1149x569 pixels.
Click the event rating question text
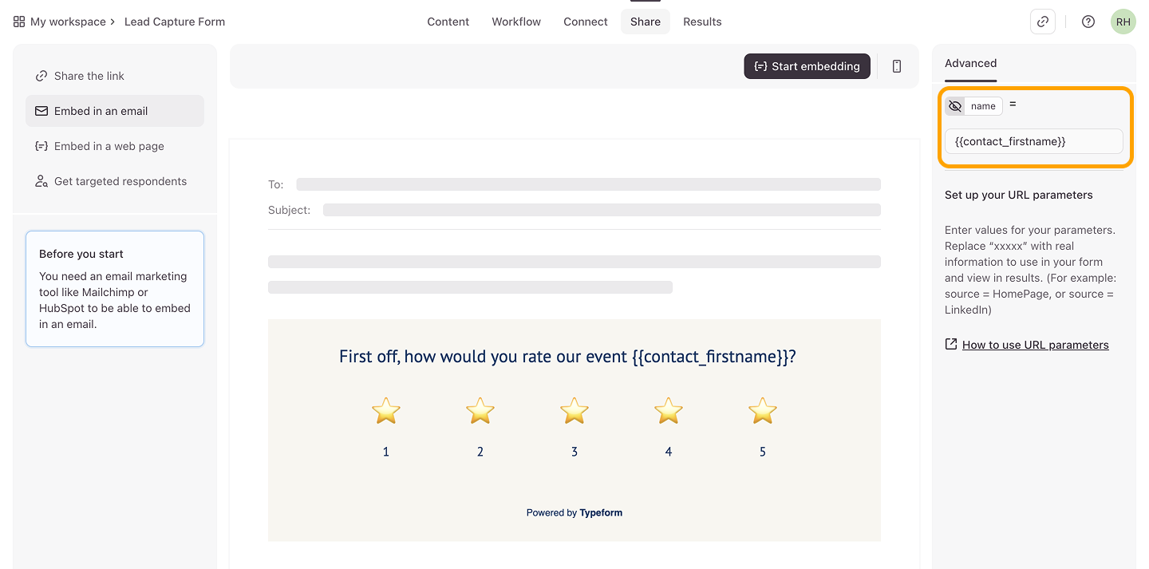click(567, 357)
